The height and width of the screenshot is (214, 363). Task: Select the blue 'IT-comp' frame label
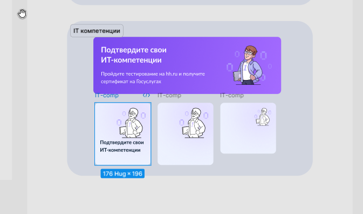click(107, 95)
